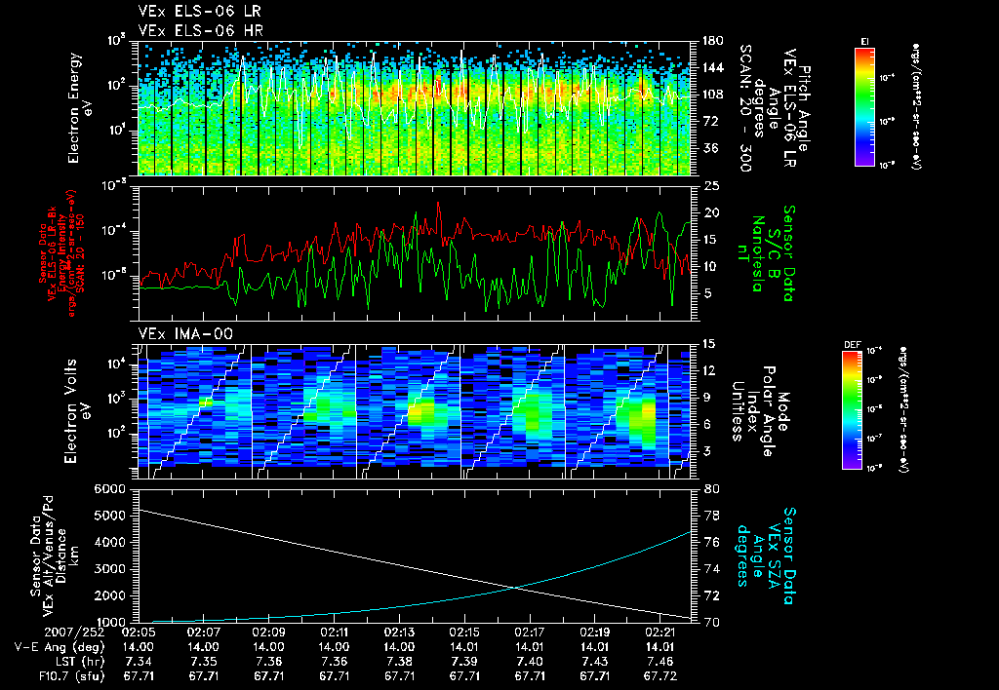999x690 pixels.
Task: Click the 3000 km altitude tick label
Action: point(108,569)
